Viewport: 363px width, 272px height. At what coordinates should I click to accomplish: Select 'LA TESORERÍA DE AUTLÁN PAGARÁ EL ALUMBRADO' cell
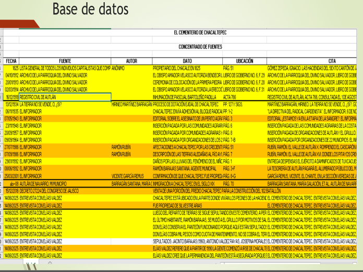(x=311, y=169)
